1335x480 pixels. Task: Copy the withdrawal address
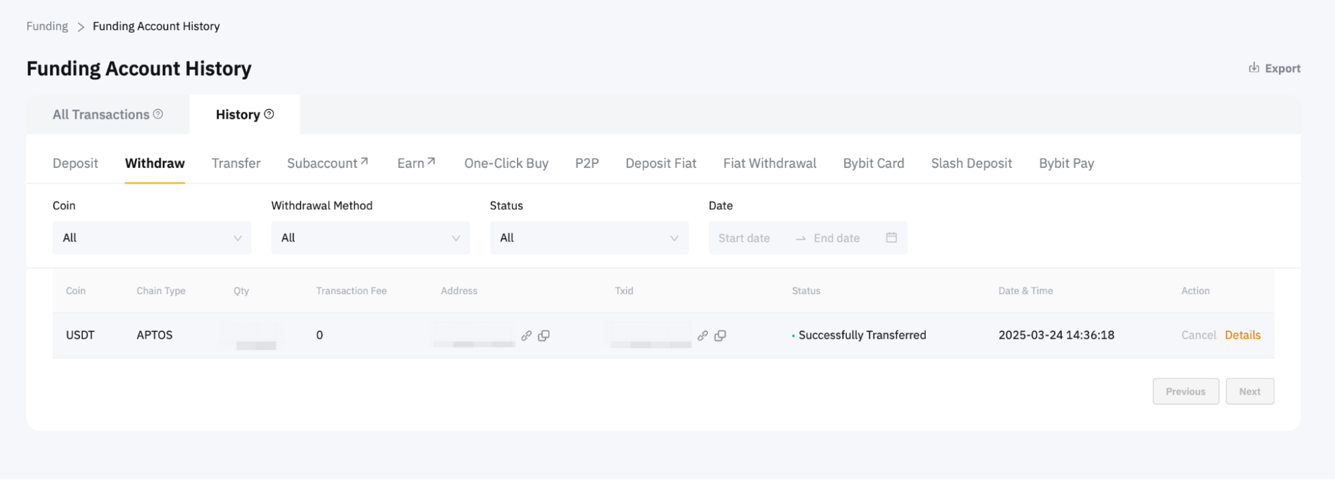(x=544, y=335)
